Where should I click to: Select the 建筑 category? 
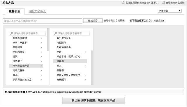pyautogui.click(x=15, y=56)
